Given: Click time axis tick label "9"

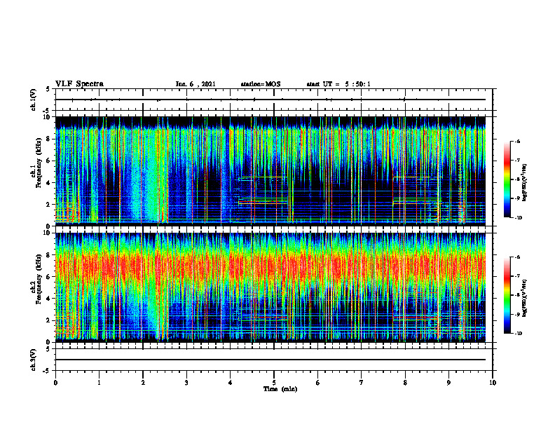Looking at the screenshot, I should 448,383.
